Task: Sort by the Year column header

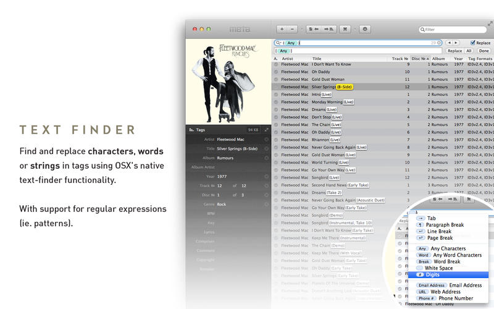Action: coord(459,59)
